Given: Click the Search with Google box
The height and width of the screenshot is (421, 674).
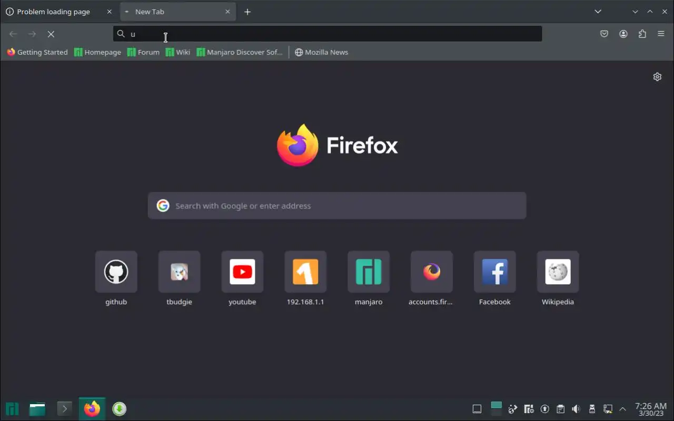Looking at the screenshot, I should (337, 206).
